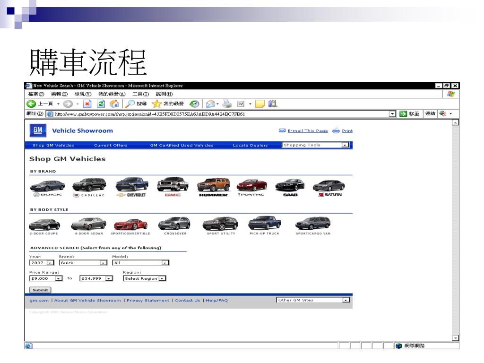
Task: Select the Chevrolet brand truck
Action: coord(132,187)
